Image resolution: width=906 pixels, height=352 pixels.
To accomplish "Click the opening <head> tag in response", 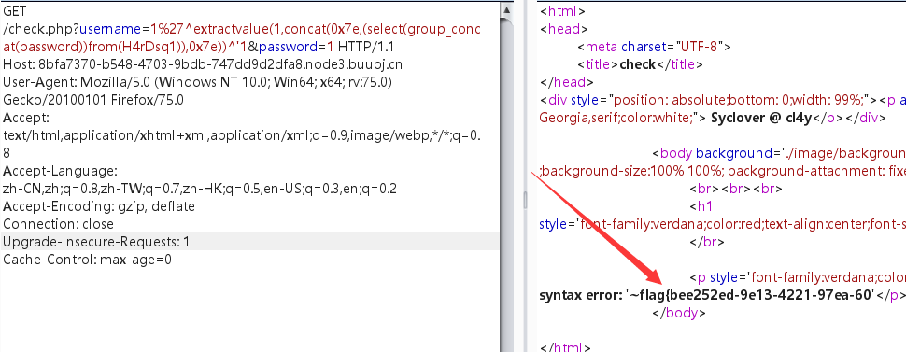I will click(x=564, y=29).
